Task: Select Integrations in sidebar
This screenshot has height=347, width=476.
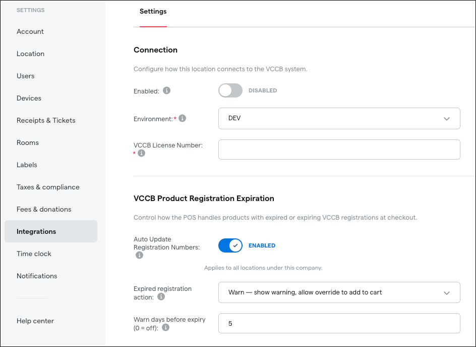Action: 51,231
